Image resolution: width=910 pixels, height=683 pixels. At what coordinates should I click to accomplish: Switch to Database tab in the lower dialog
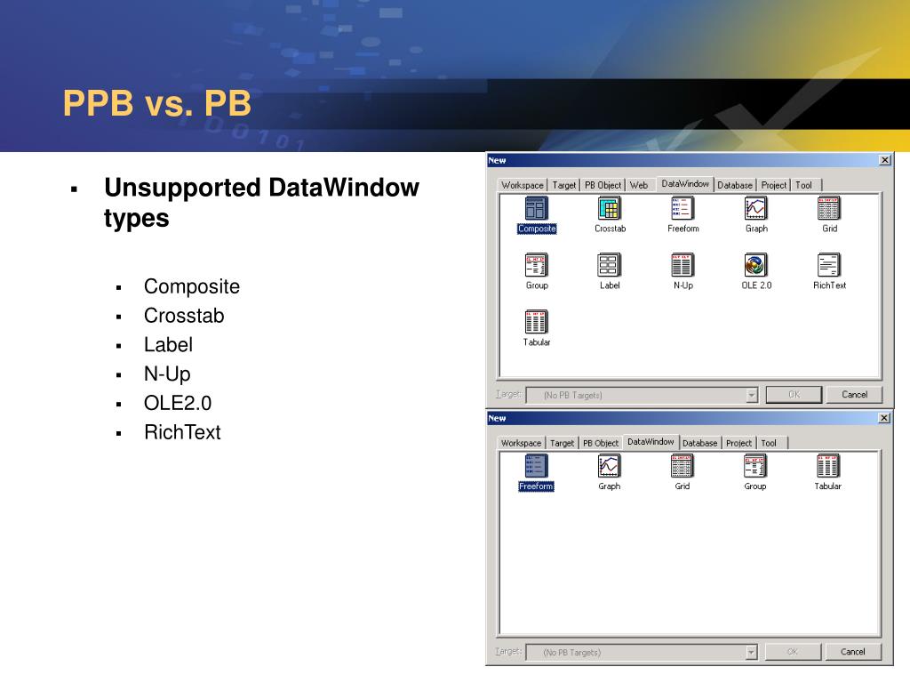[699, 443]
